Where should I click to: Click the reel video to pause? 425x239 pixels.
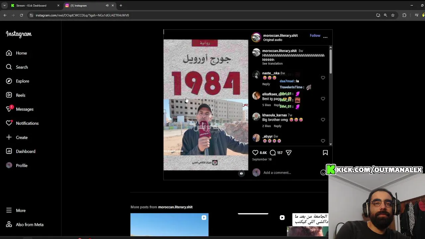[x=206, y=105]
